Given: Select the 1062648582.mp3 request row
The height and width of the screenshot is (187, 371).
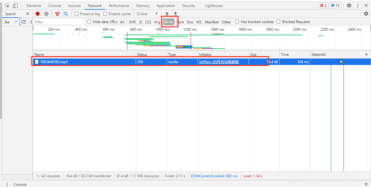Looking at the screenshot, I should pyautogui.click(x=202, y=62).
